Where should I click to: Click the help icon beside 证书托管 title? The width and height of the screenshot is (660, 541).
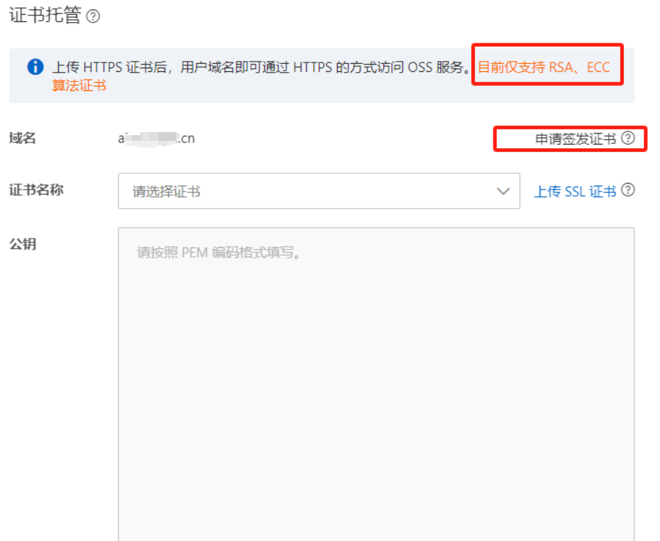[x=93, y=16]
